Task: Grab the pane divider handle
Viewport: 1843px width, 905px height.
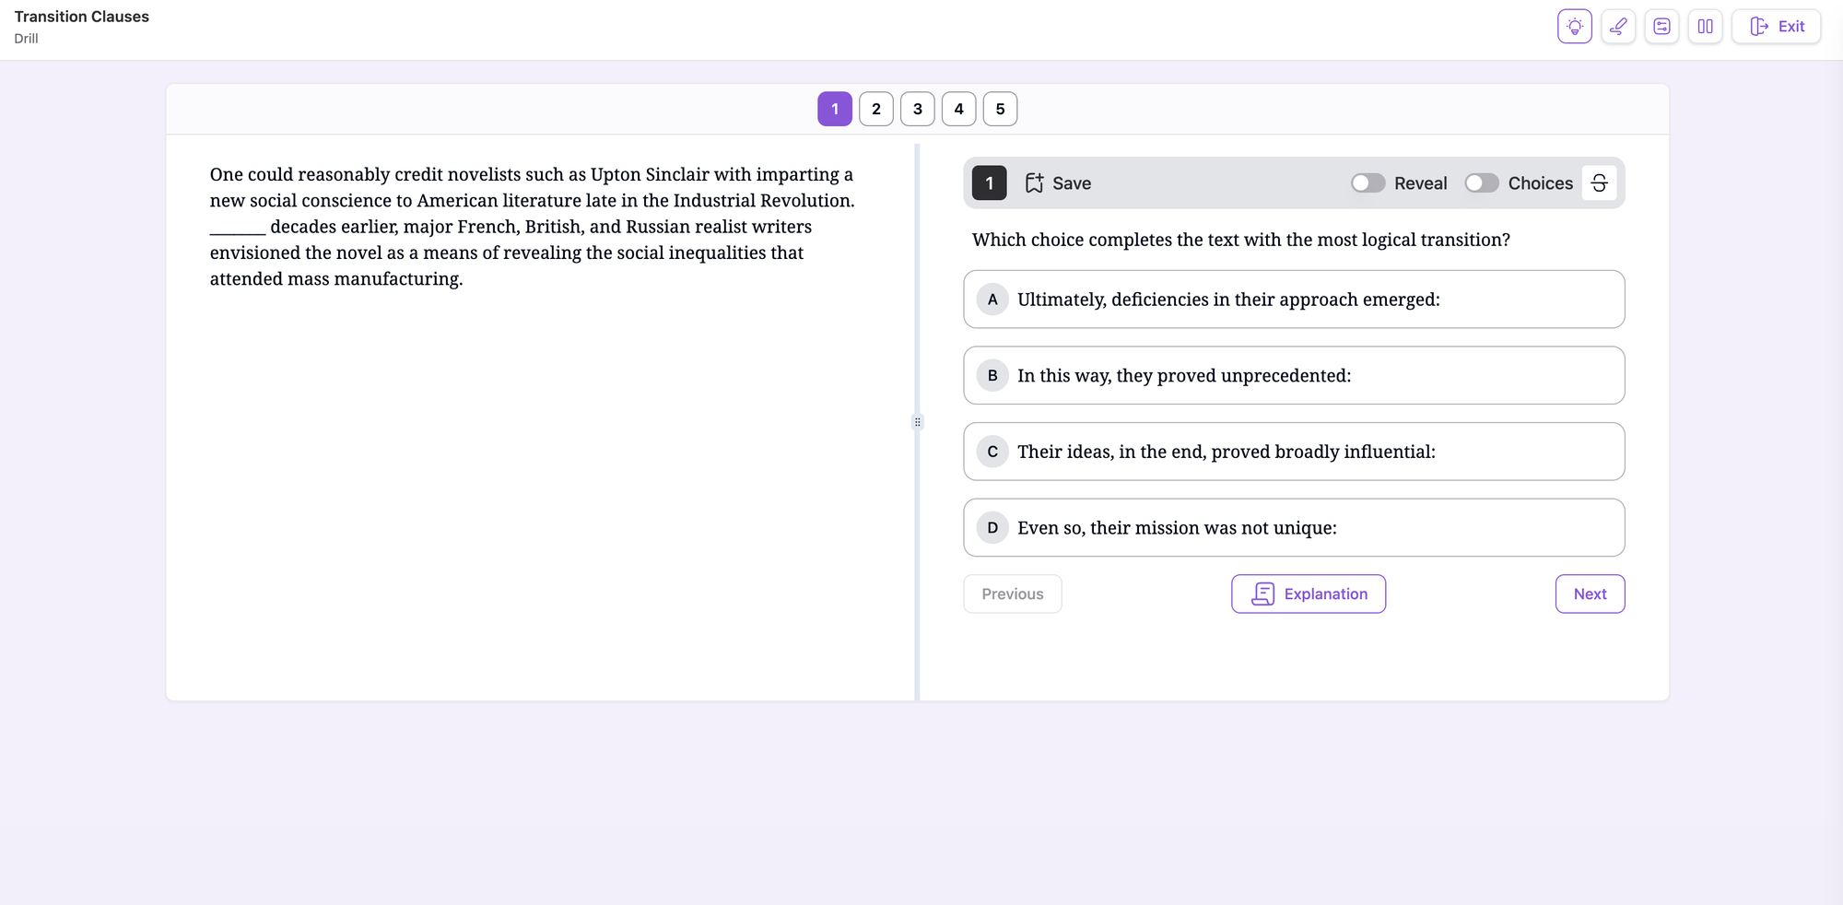Action: pyautogui.click(x=917, y=422)
